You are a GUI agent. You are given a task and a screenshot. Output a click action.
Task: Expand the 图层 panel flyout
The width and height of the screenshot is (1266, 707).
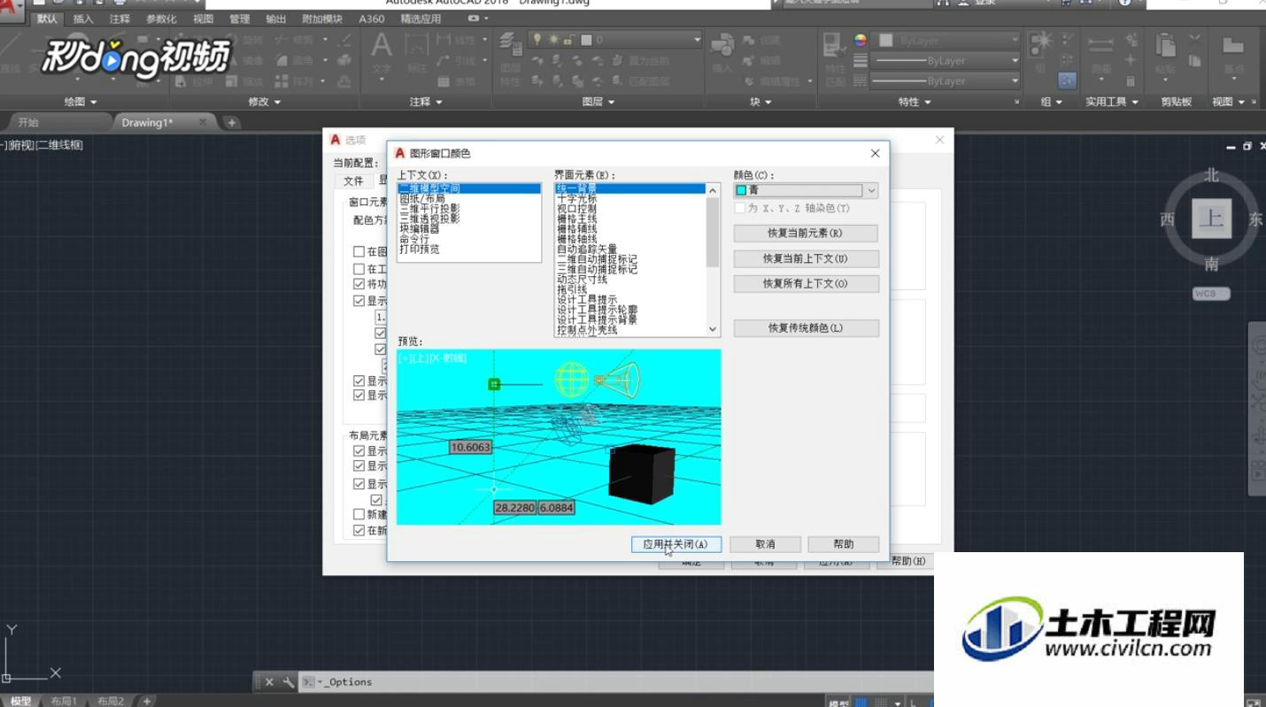(598, 102)
